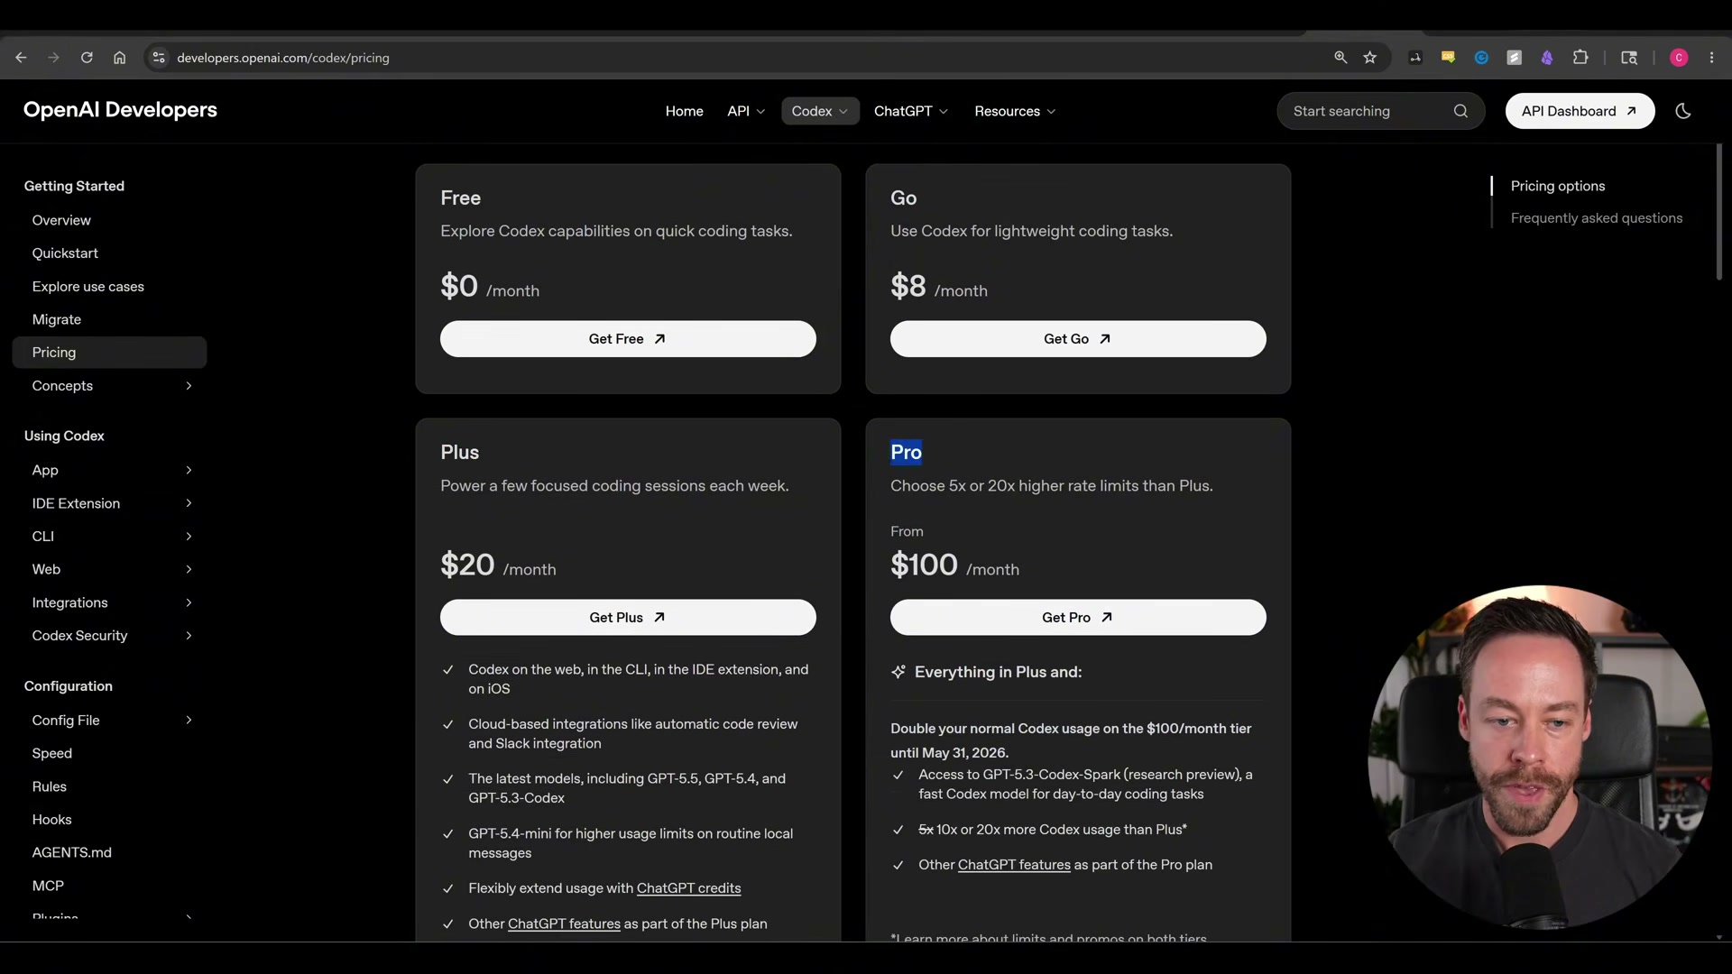Expand the Config File section
Viewport: 1732px width, 974px height.
click(189, 720)
